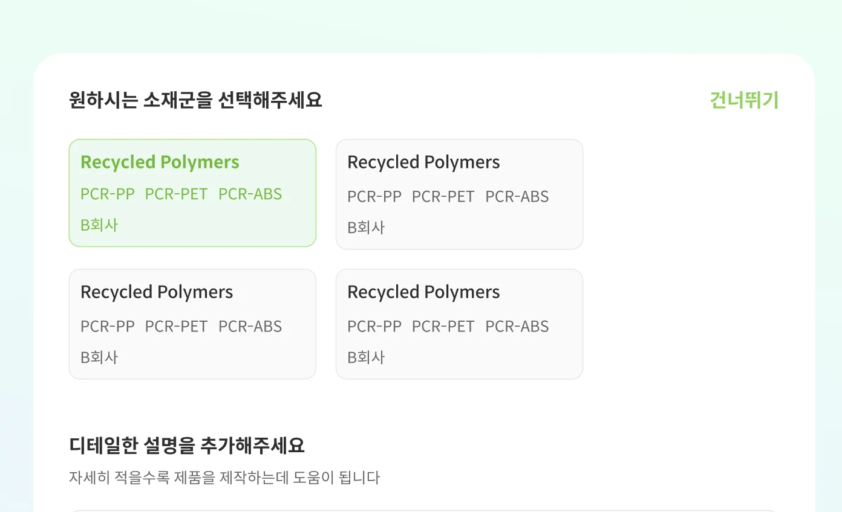Screen dimensions: 842x512
Task: Click PCR-PET tag inside the selected green card
Action: 176,194
